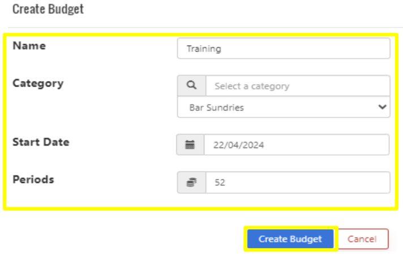Click the calendar icon for Start Date
The image size is (403, 256).
click(190, 145)
